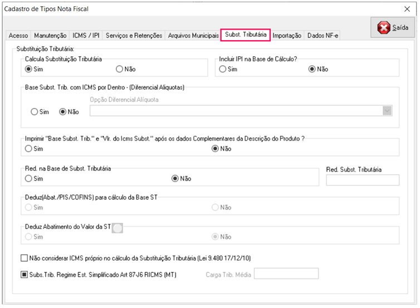Open the Importação tab

tap(287, 36)
